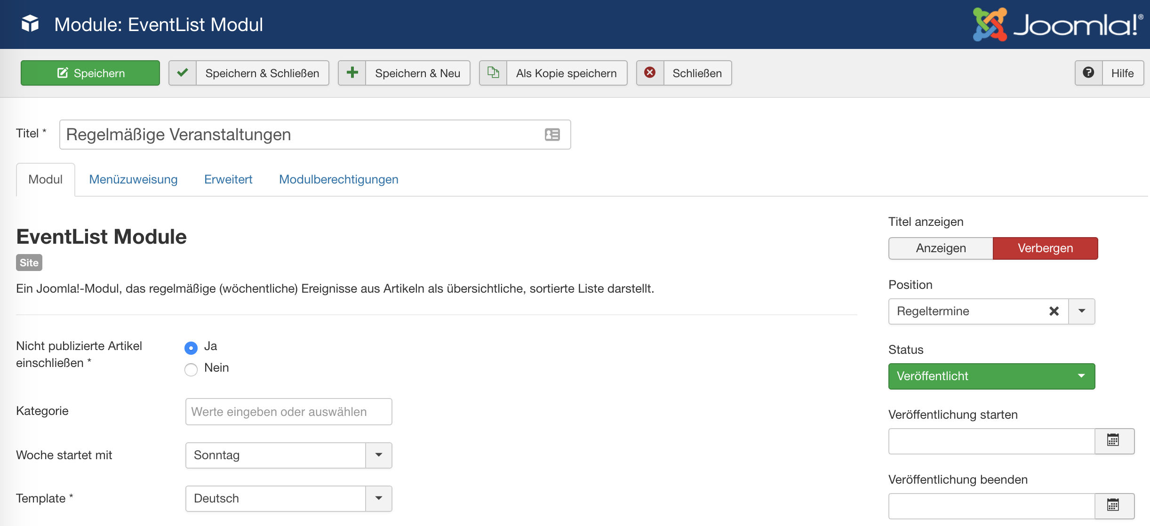This screenshot has width=1150, height=526.
Task: Open the Status Veröffentlicht dropdown
Action: tap(992, 376)
